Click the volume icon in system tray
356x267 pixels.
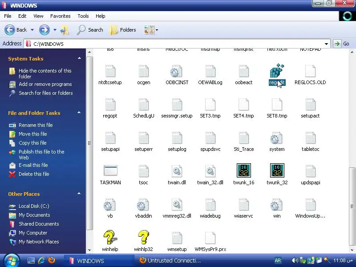[x=295, y=260]
